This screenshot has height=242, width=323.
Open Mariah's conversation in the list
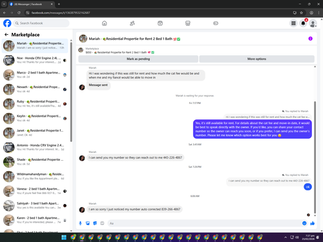pyautogui.click(x=35, y=46)
